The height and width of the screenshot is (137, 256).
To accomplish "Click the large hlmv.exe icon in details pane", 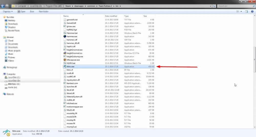I will tap(7, 133).
